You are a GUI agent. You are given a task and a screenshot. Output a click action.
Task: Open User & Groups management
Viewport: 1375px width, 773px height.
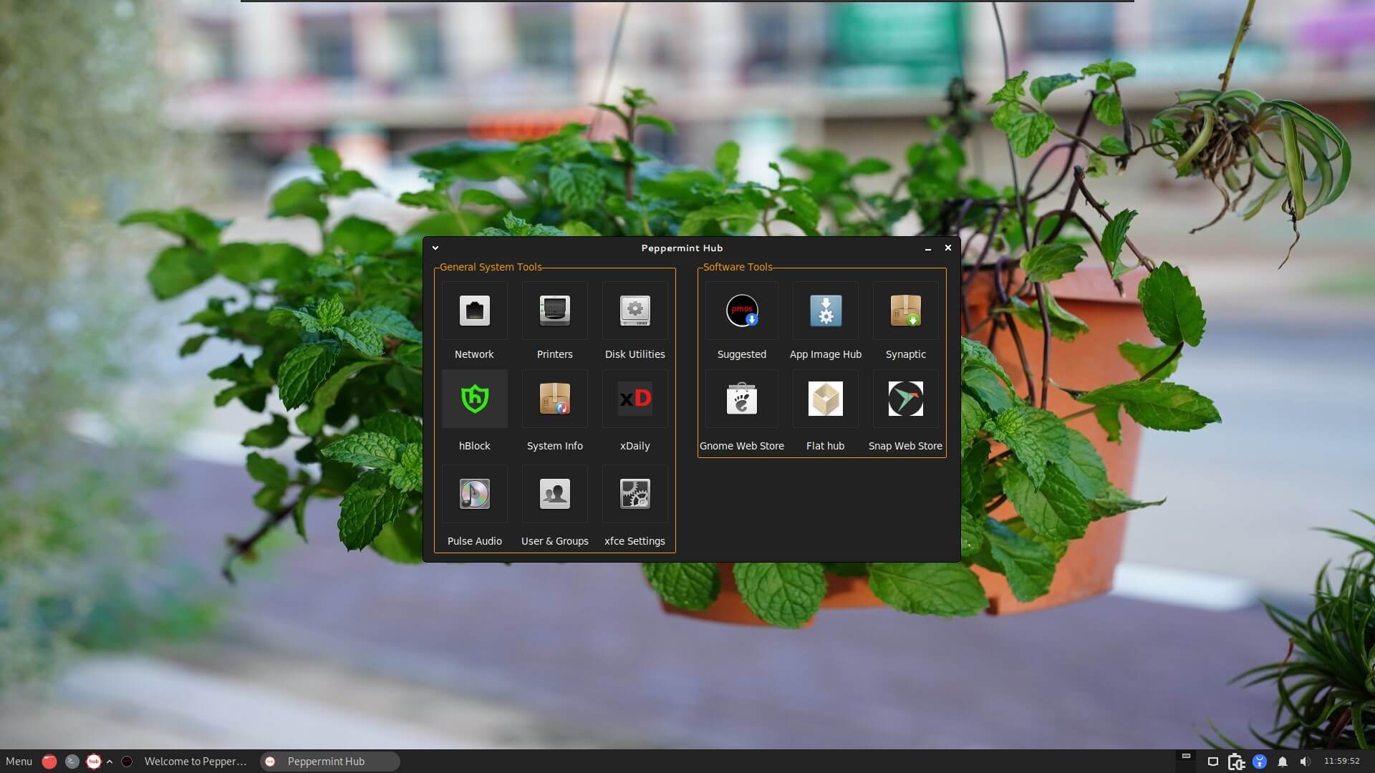(554, 494)
